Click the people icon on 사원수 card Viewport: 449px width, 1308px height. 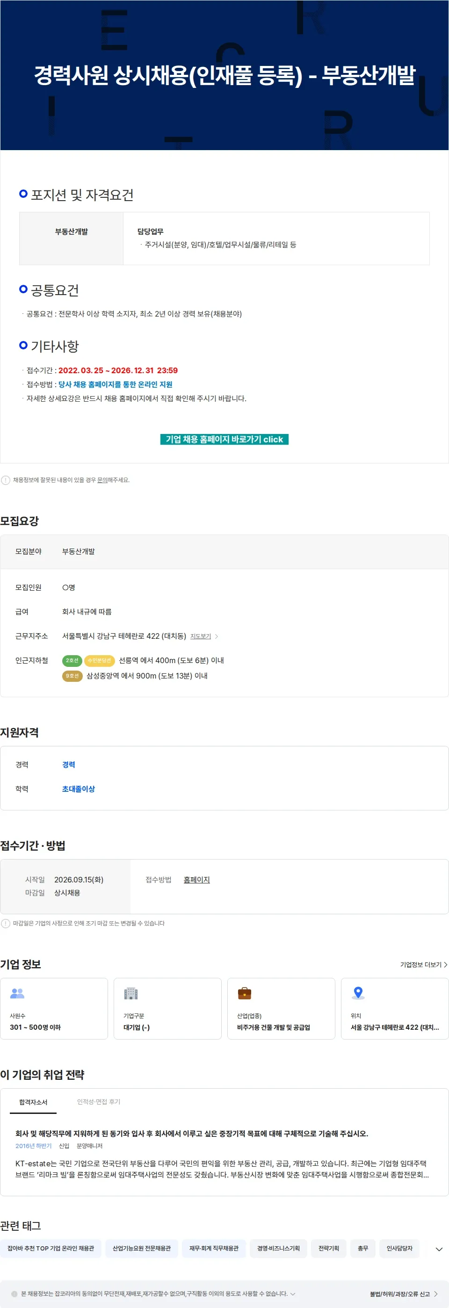pos(17,993)
